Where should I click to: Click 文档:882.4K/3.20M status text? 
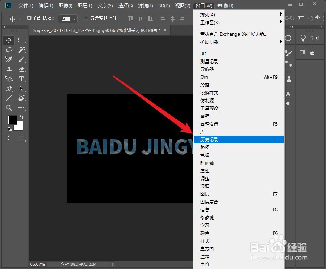(x=78, y=264)
